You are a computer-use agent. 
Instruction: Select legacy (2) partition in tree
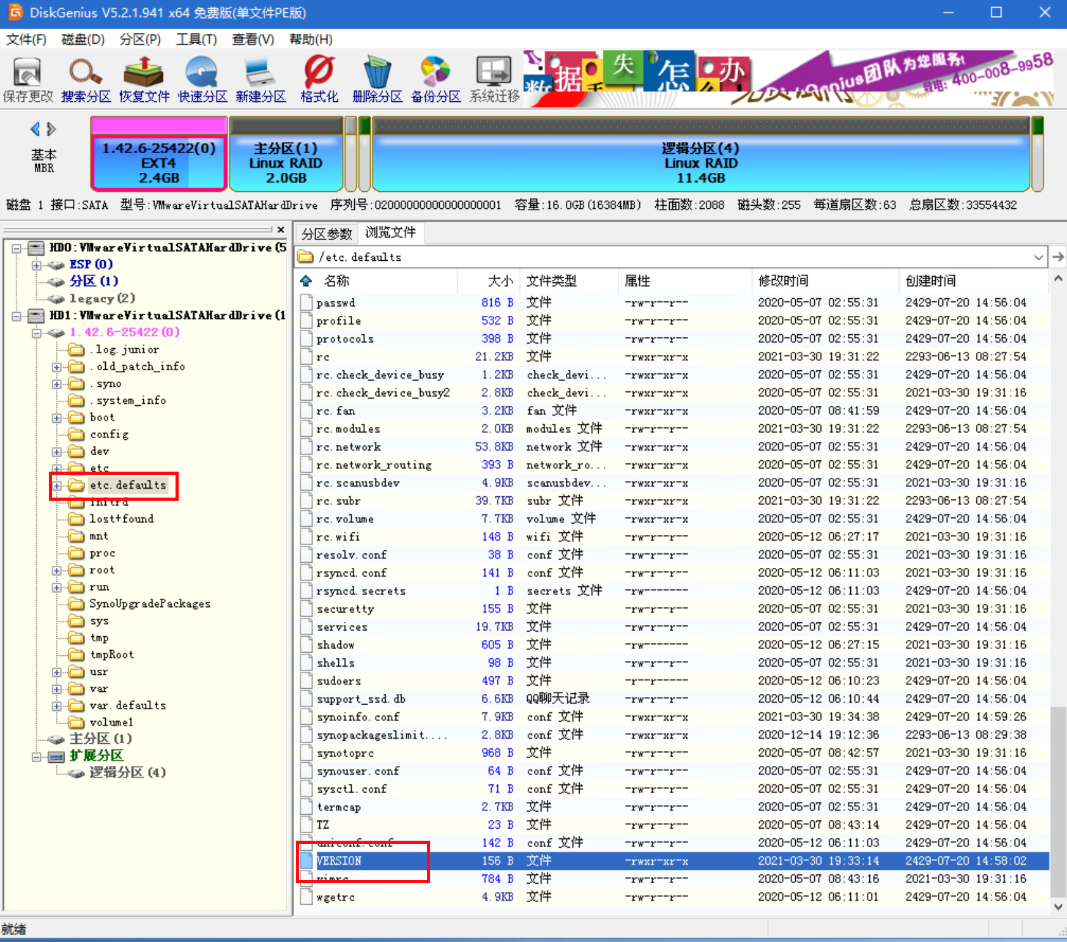click(x=102, y=298)
